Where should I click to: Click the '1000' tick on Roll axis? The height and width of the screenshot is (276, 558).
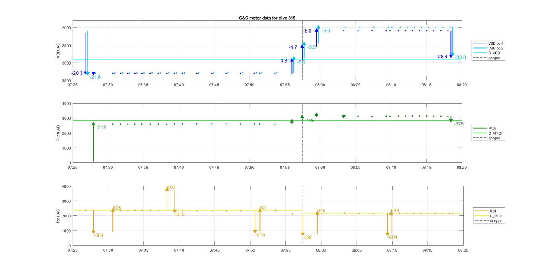click(66, 231)
